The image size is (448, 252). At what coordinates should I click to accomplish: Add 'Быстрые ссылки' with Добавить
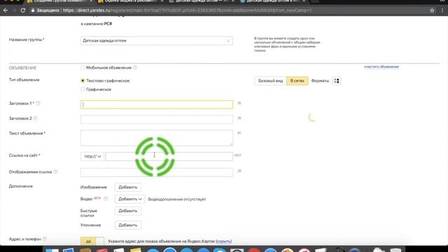click(x=127, y=211)
